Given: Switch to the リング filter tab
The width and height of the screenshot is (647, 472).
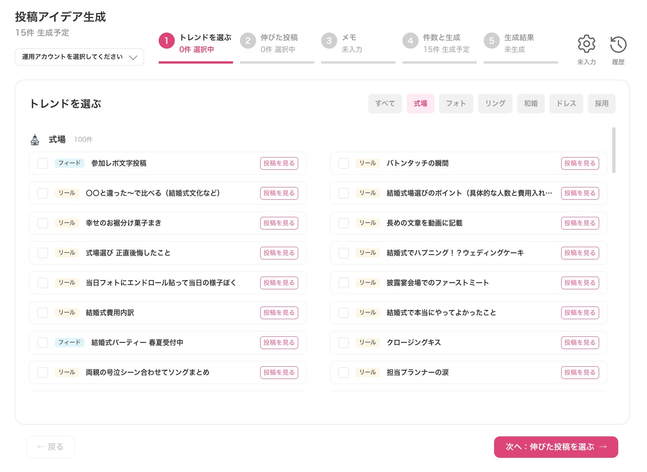Looking at the screenshot, I should click(x=495, y=103).
